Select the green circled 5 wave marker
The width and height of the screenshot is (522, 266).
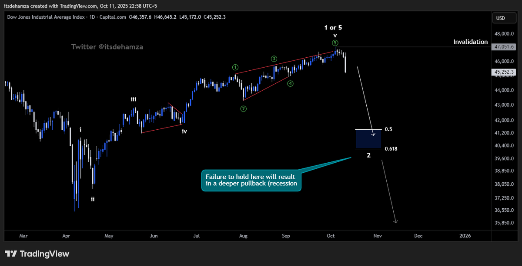click(x=335, y=43)
